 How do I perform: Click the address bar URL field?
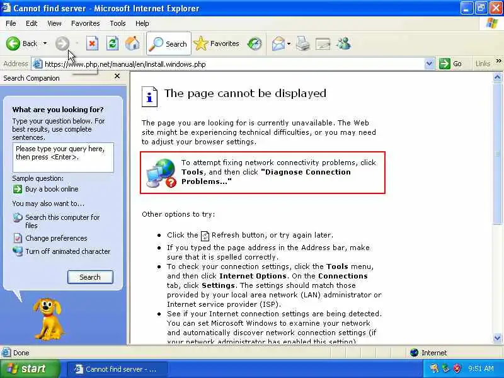[x=233, y=64]
